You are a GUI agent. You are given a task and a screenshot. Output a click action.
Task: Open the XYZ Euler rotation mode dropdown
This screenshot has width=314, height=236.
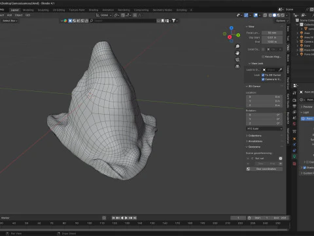264,128
